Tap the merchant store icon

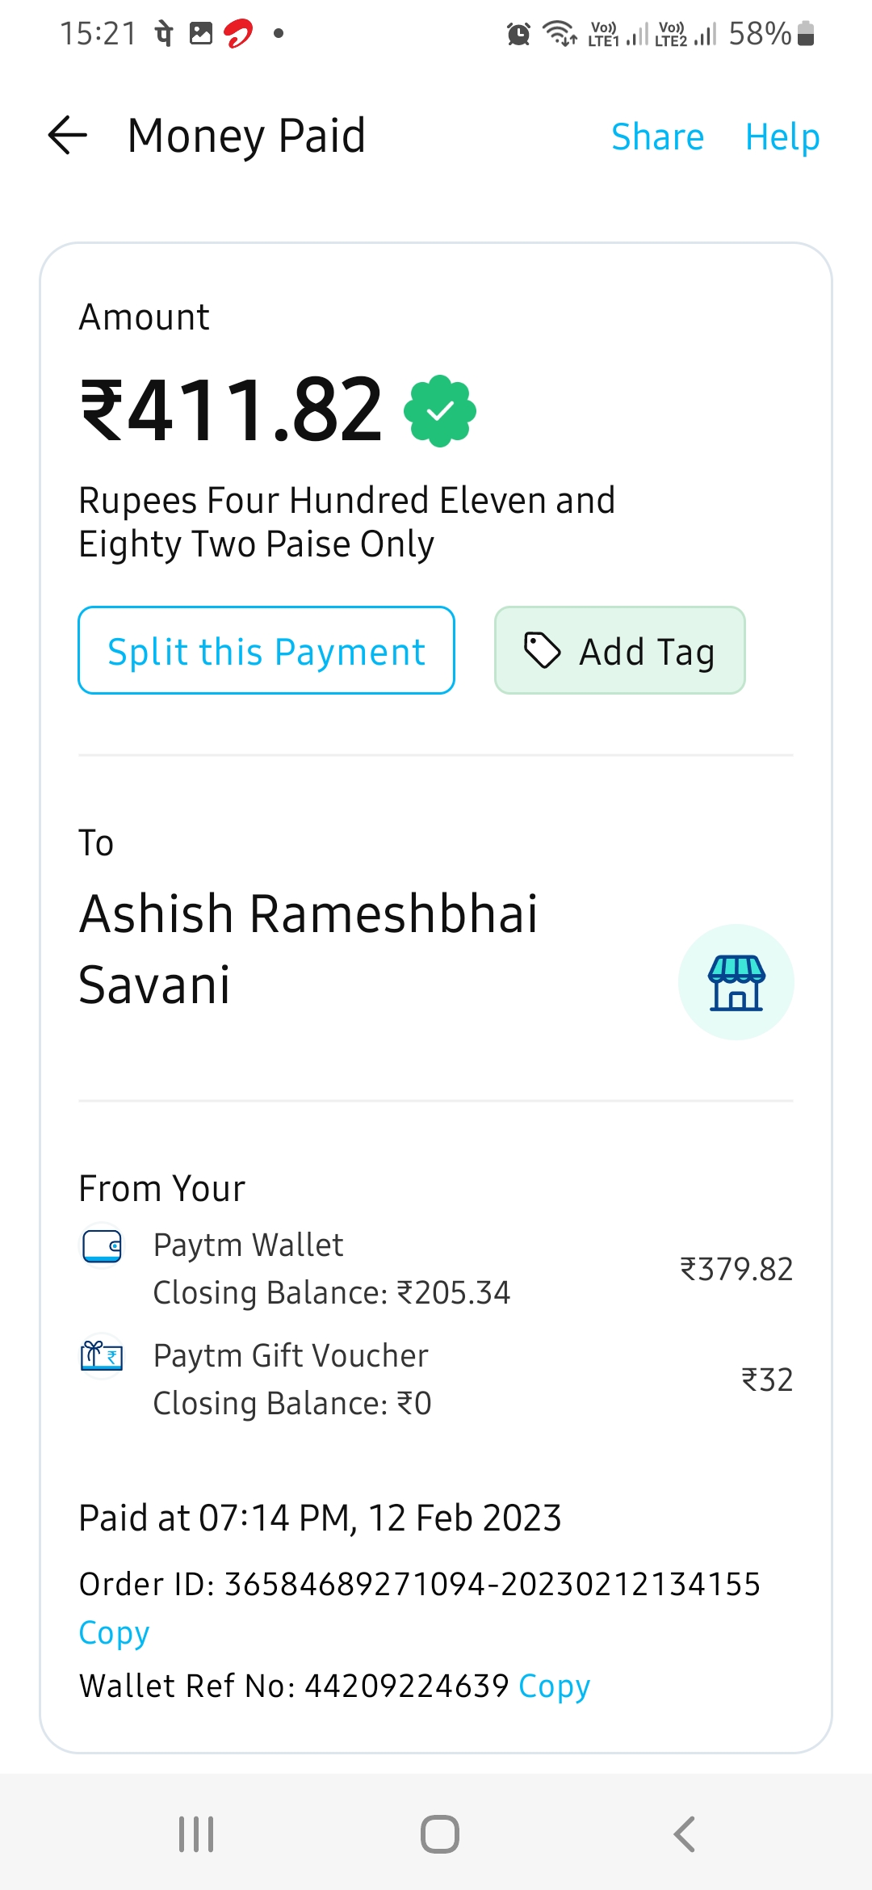736,982
